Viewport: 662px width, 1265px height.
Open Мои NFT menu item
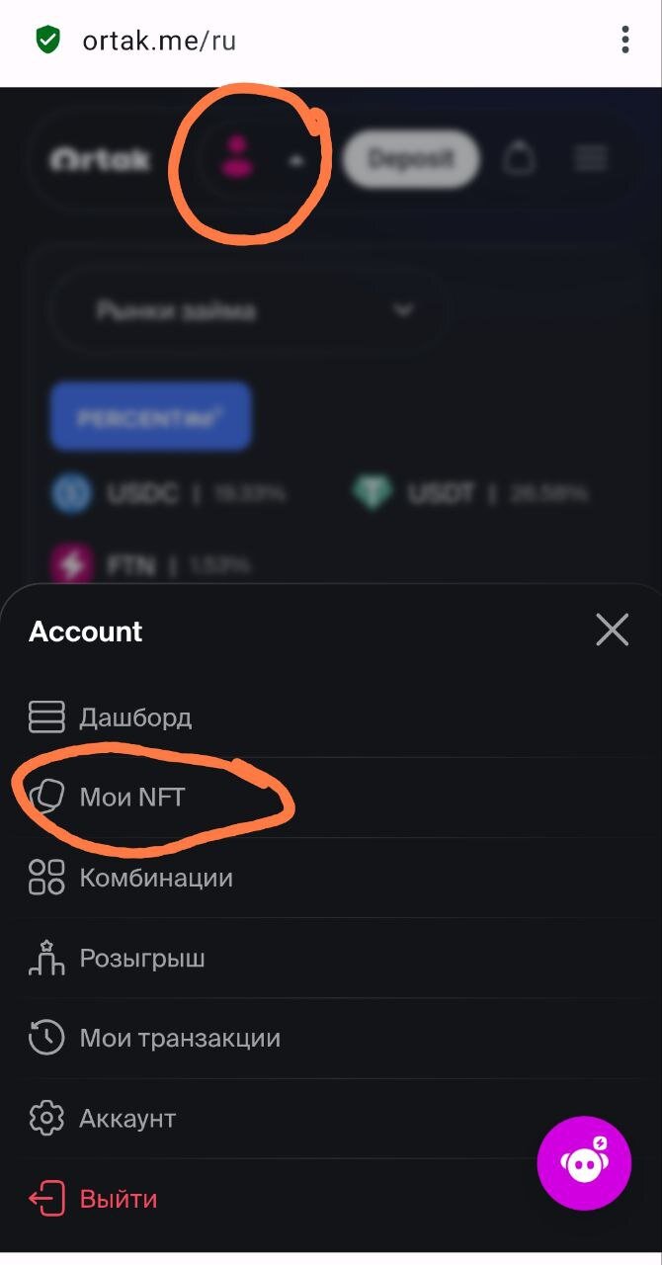[132, 797]
